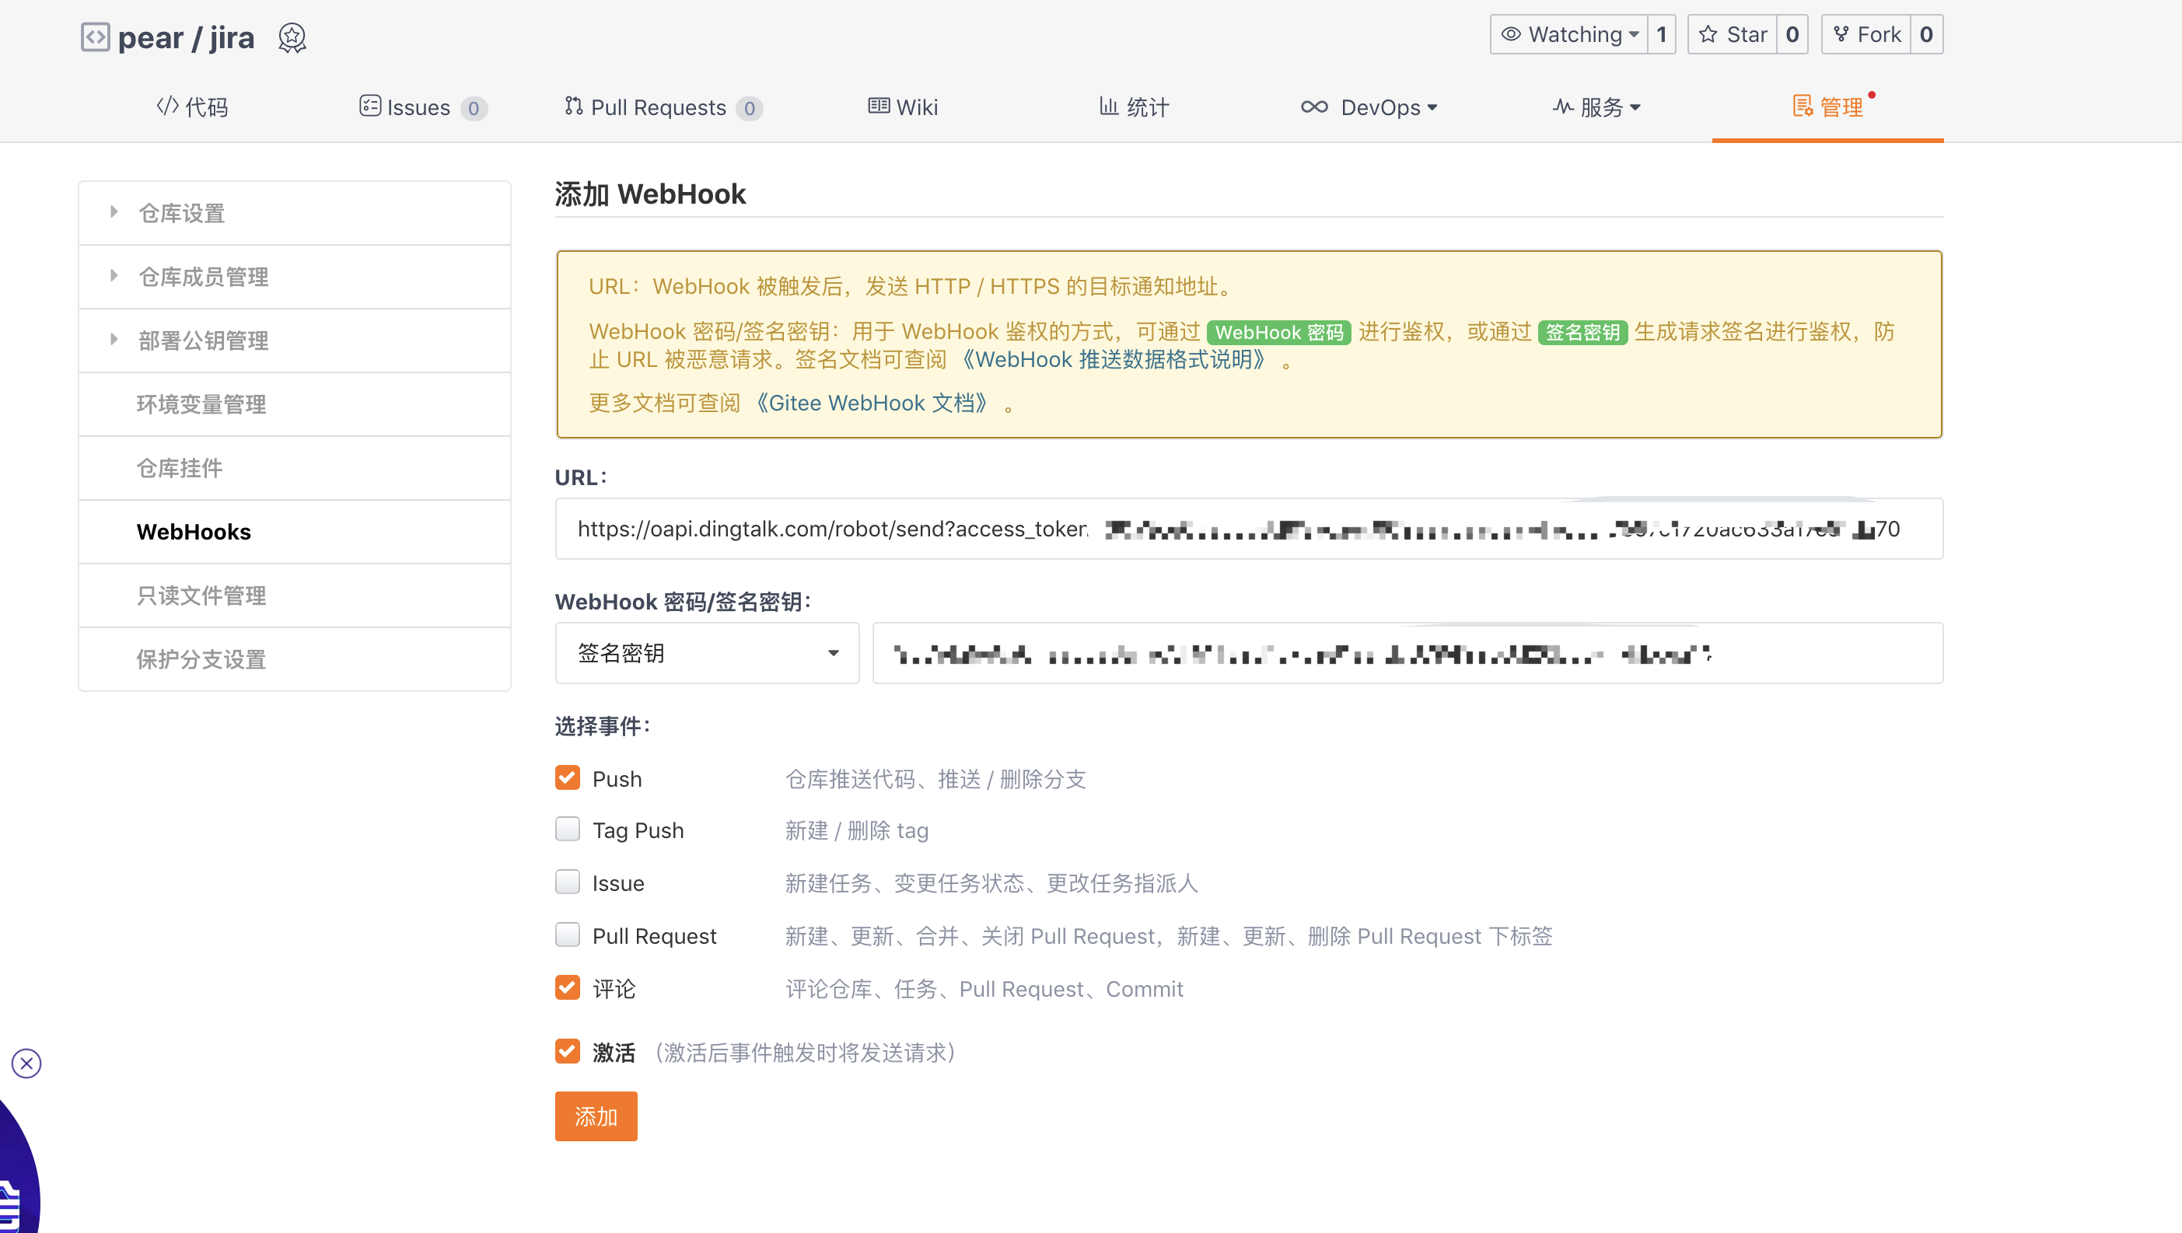Expand the 部署公钥管理 sidebar section
Screen dimensions: 2182x1233
click(114, 340)
